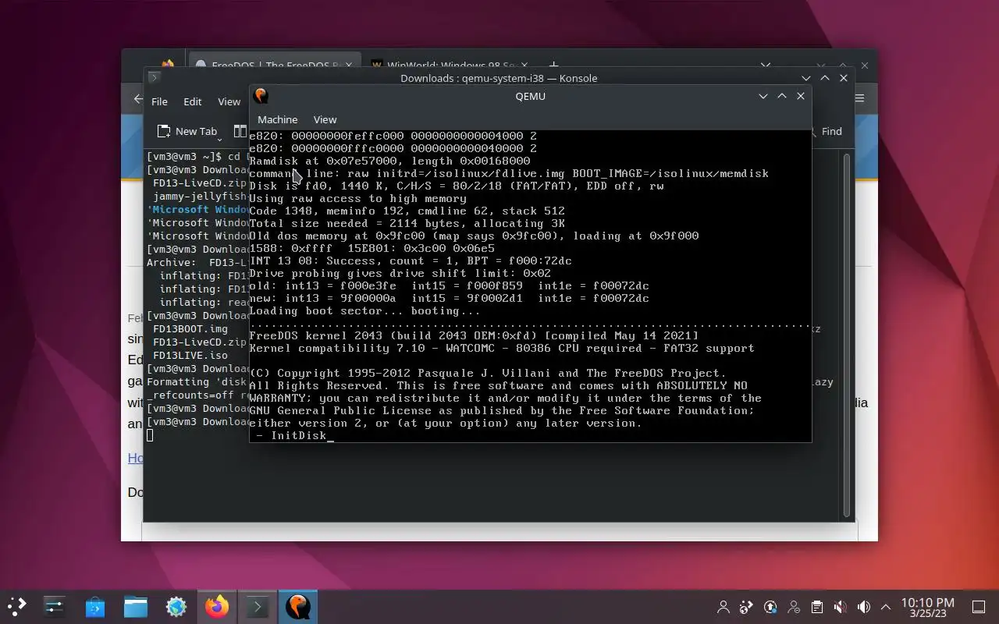Click 'Loading boot sector... booting...' text
The height and width of the screenshot is (624, 999).
pyautogui.click(x=364, y=310)
